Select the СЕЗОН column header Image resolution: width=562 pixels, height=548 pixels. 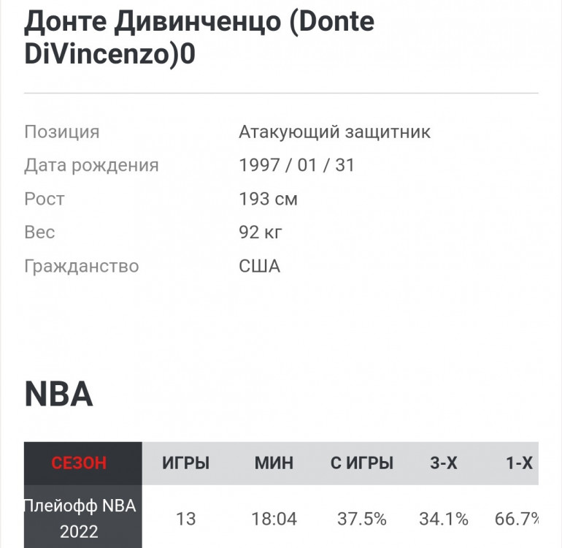pyautogui.click(x=79, y=463)
